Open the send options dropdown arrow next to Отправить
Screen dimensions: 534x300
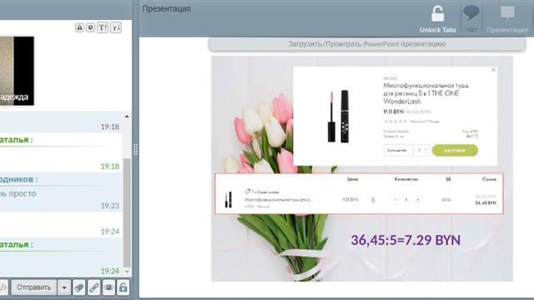[x=64, y=287]
